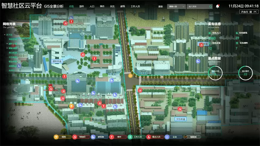This screenshot has width=260, height=146.
Task: Select the last grid list item 合并
Action: [11, 70]
